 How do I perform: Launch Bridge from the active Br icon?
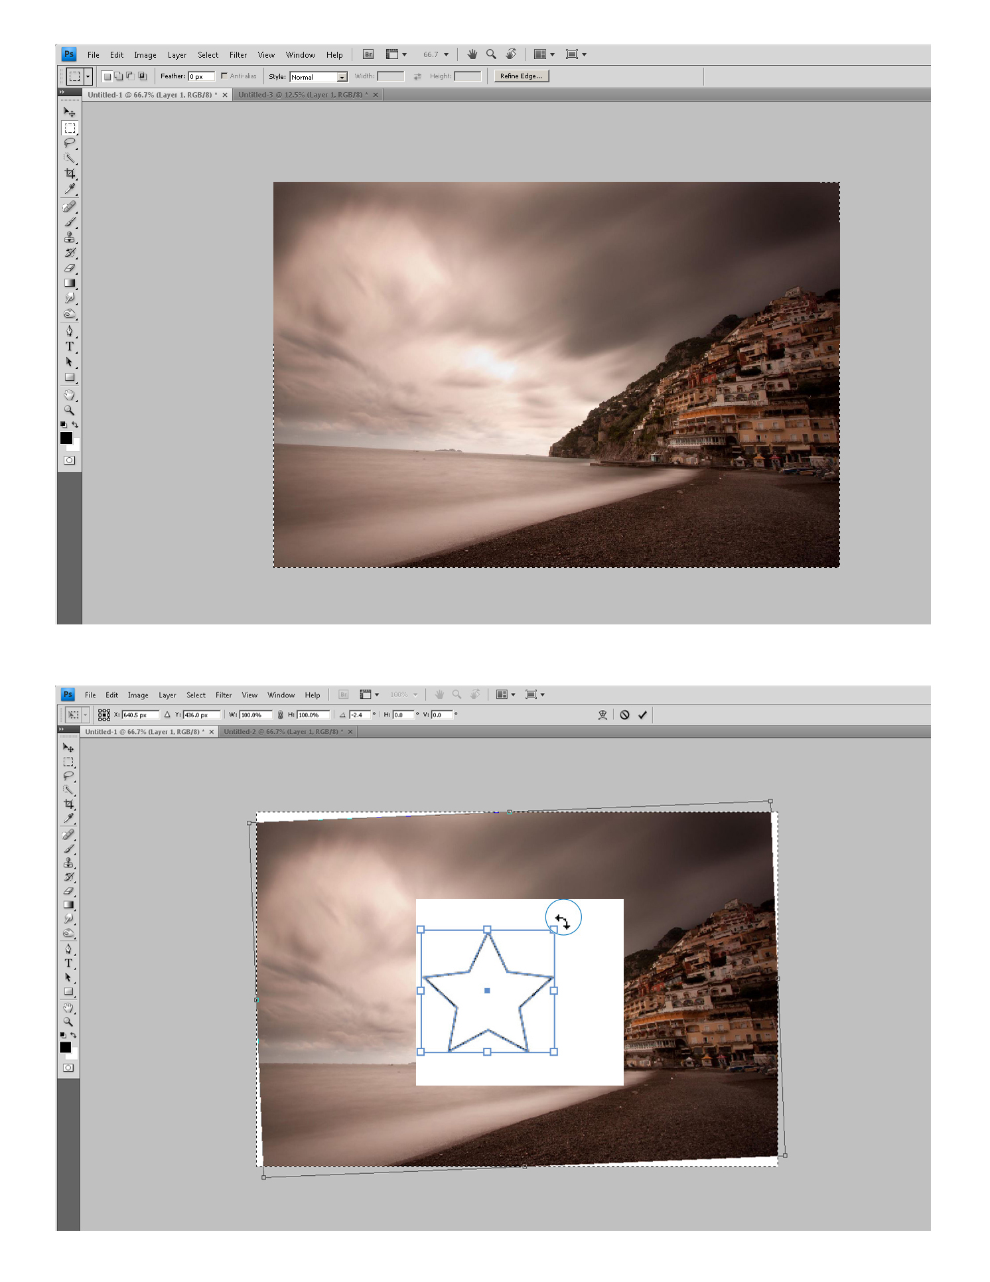click(x=368, y=54)
